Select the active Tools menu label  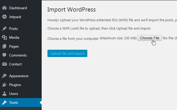14,103
